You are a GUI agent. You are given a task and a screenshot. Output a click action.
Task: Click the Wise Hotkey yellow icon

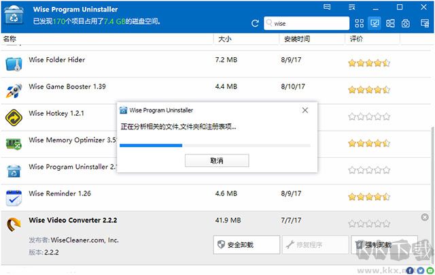pos(14,118)
